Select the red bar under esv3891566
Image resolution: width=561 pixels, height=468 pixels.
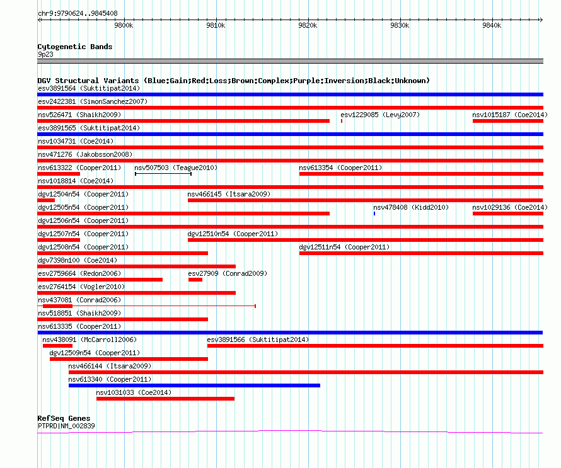[x=375, y=346]
